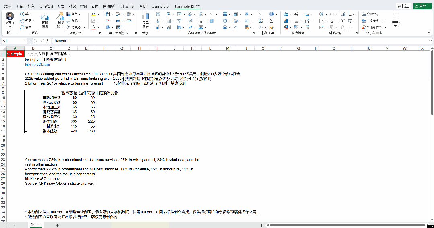Click the 关于 (About) info icon

pyautogui.click(x=23, y=14)
